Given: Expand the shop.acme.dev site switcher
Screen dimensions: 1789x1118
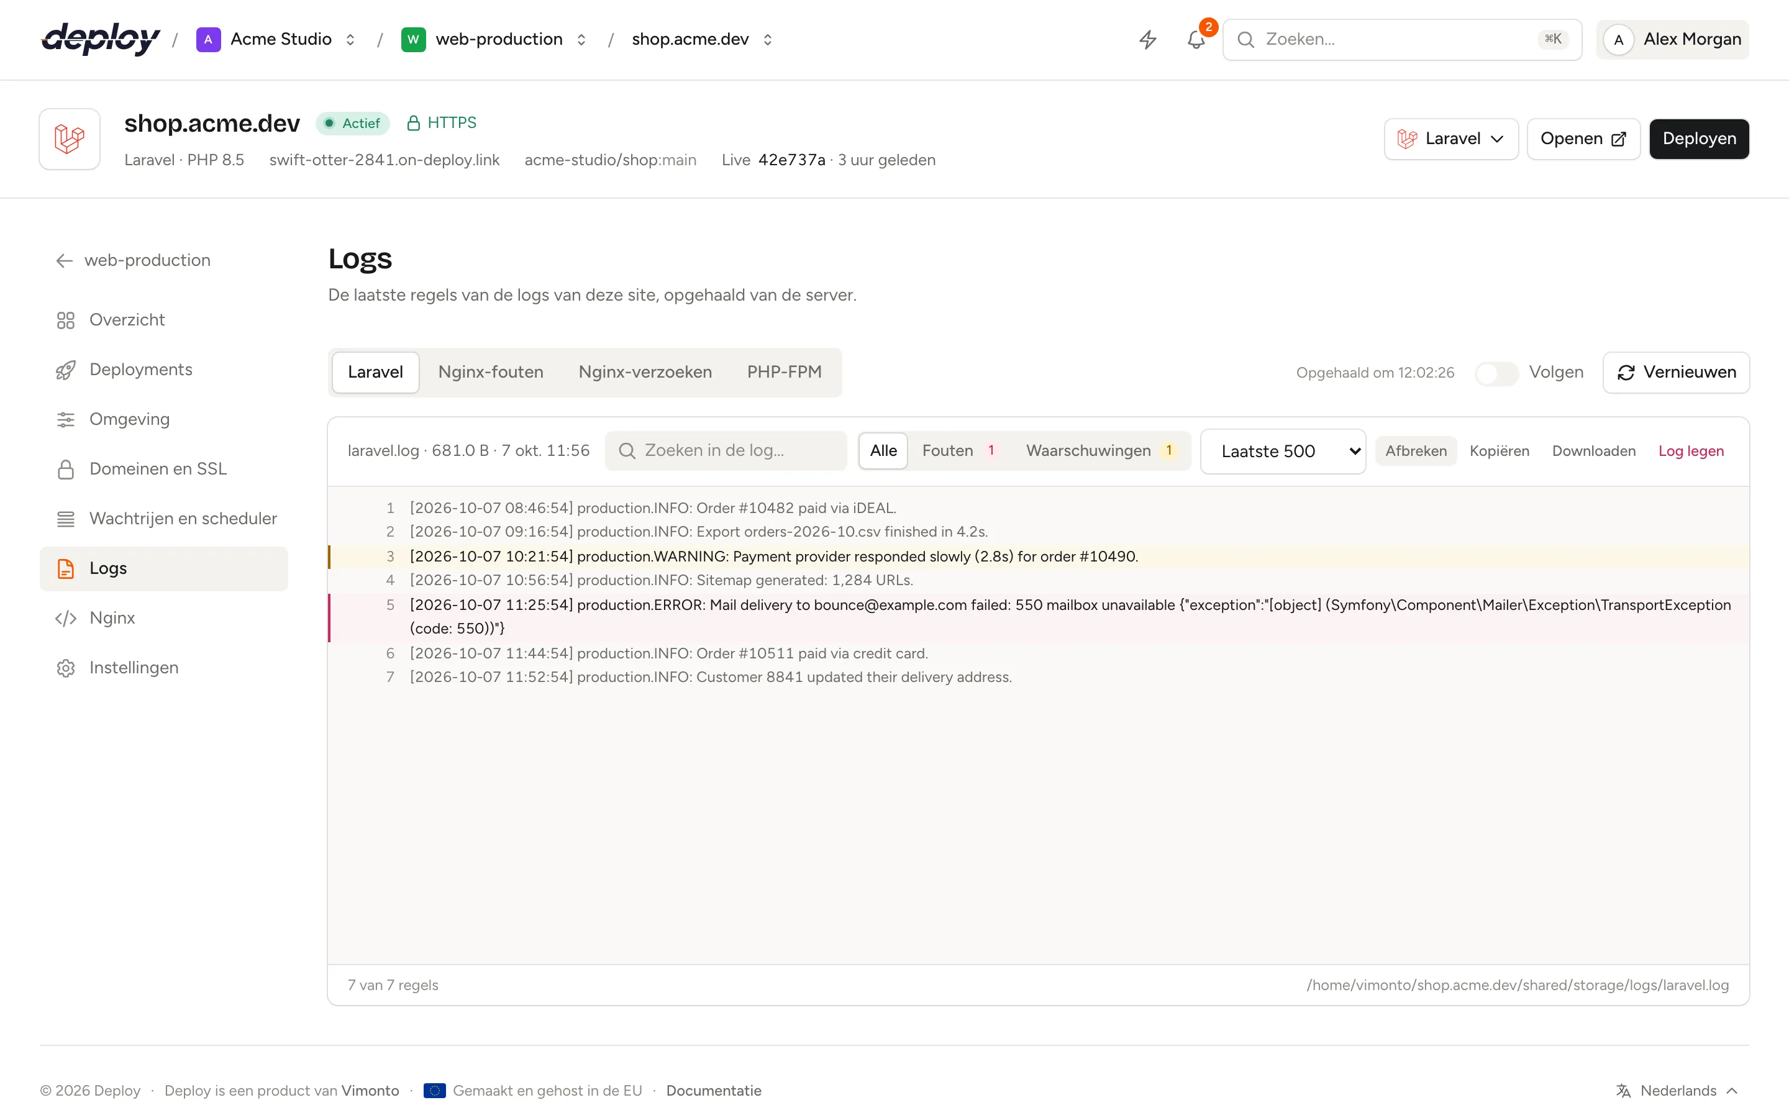Looking at the screenshot, I should pyautogui.click(x=767, y=39).
